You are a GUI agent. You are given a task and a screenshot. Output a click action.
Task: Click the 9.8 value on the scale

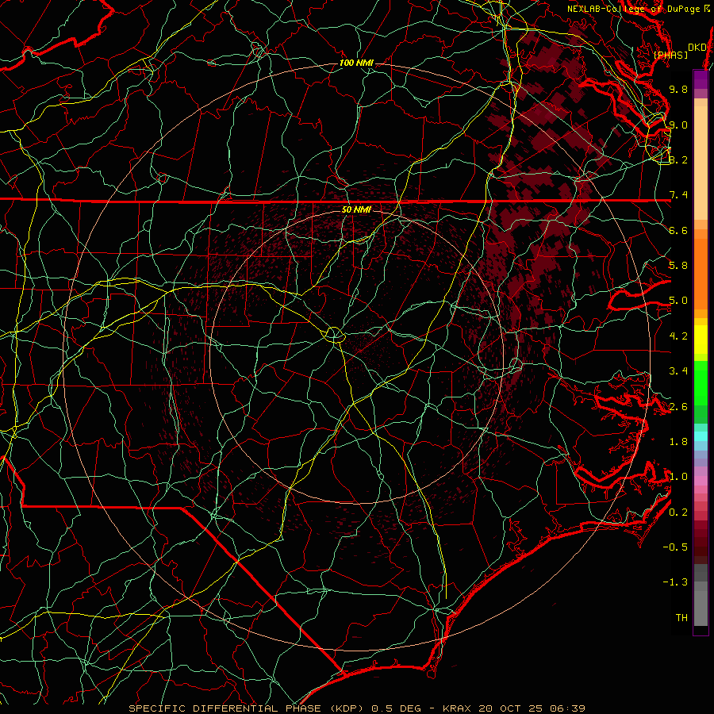pyautogui.click(x=678, y=89)
